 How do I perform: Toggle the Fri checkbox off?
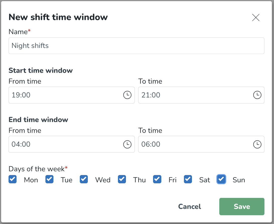[157, 179]
